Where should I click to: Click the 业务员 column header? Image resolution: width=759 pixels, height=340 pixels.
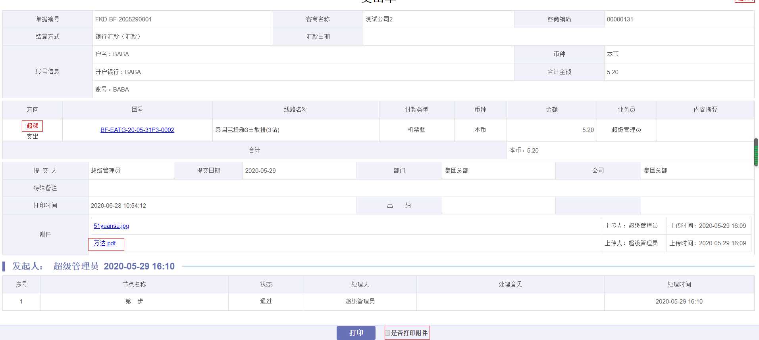pos(626,110)
